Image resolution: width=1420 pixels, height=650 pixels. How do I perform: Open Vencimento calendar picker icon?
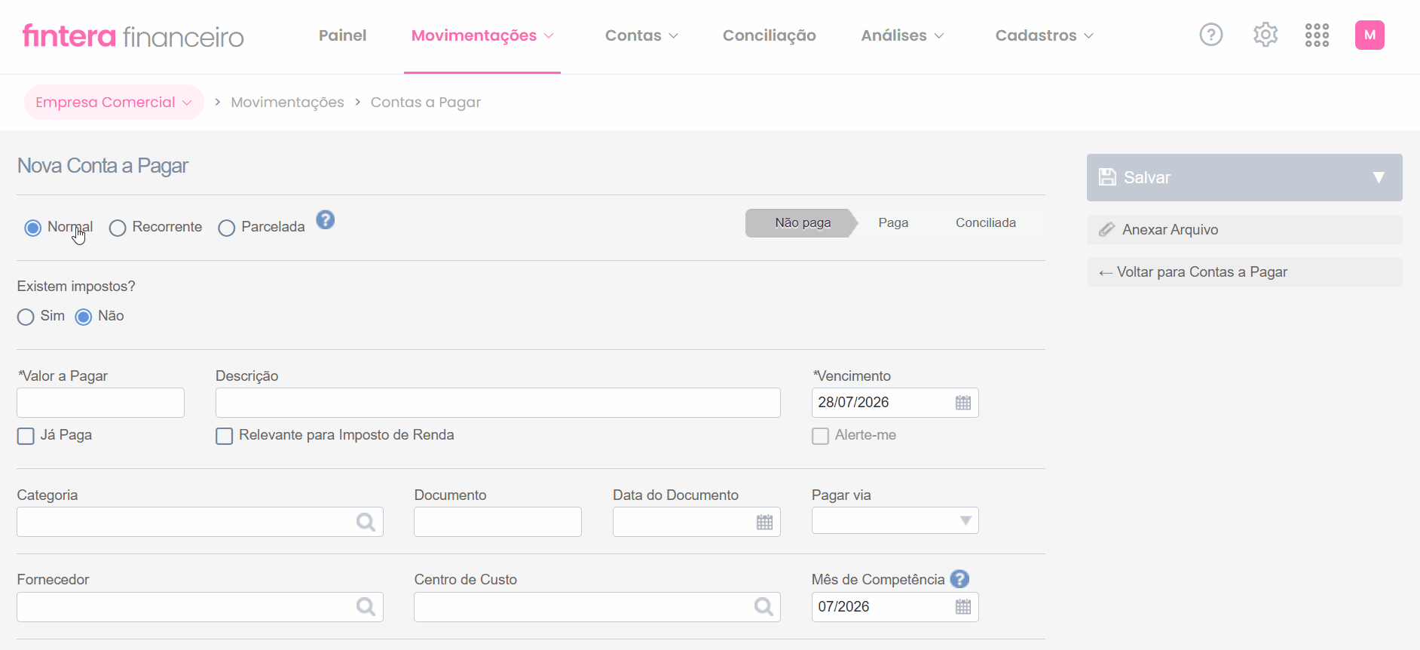point(963,403)
